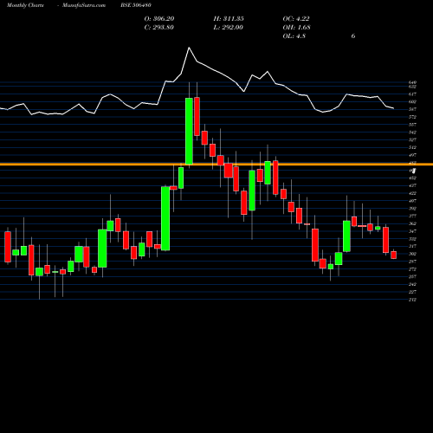
Task: Click the 302 price axis label
Action: [412, 254]
